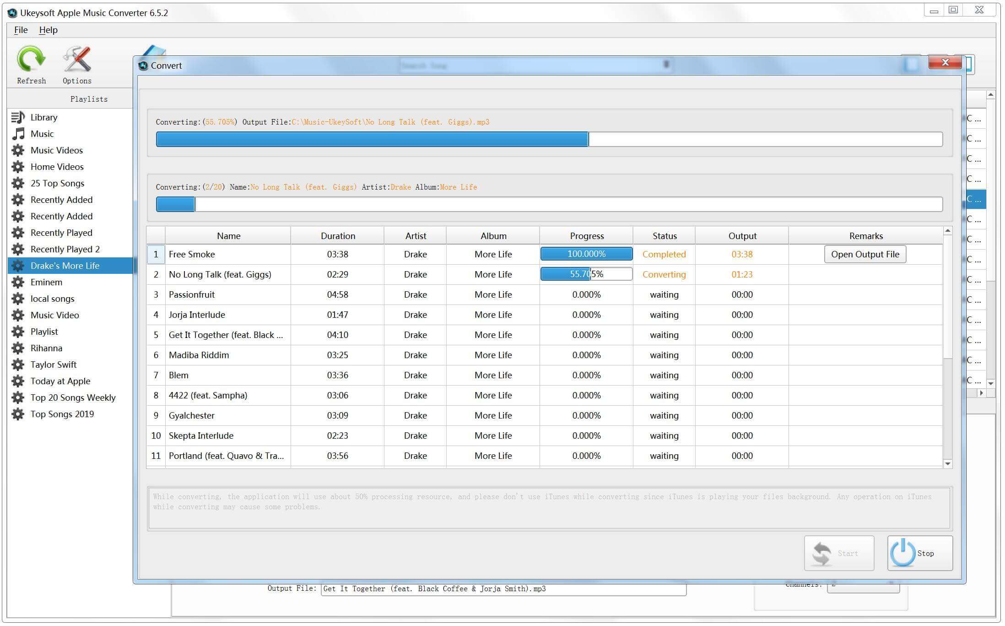
Task: Close the Convert dialog window
Action: pyautogui.click(x=945, y=63)
